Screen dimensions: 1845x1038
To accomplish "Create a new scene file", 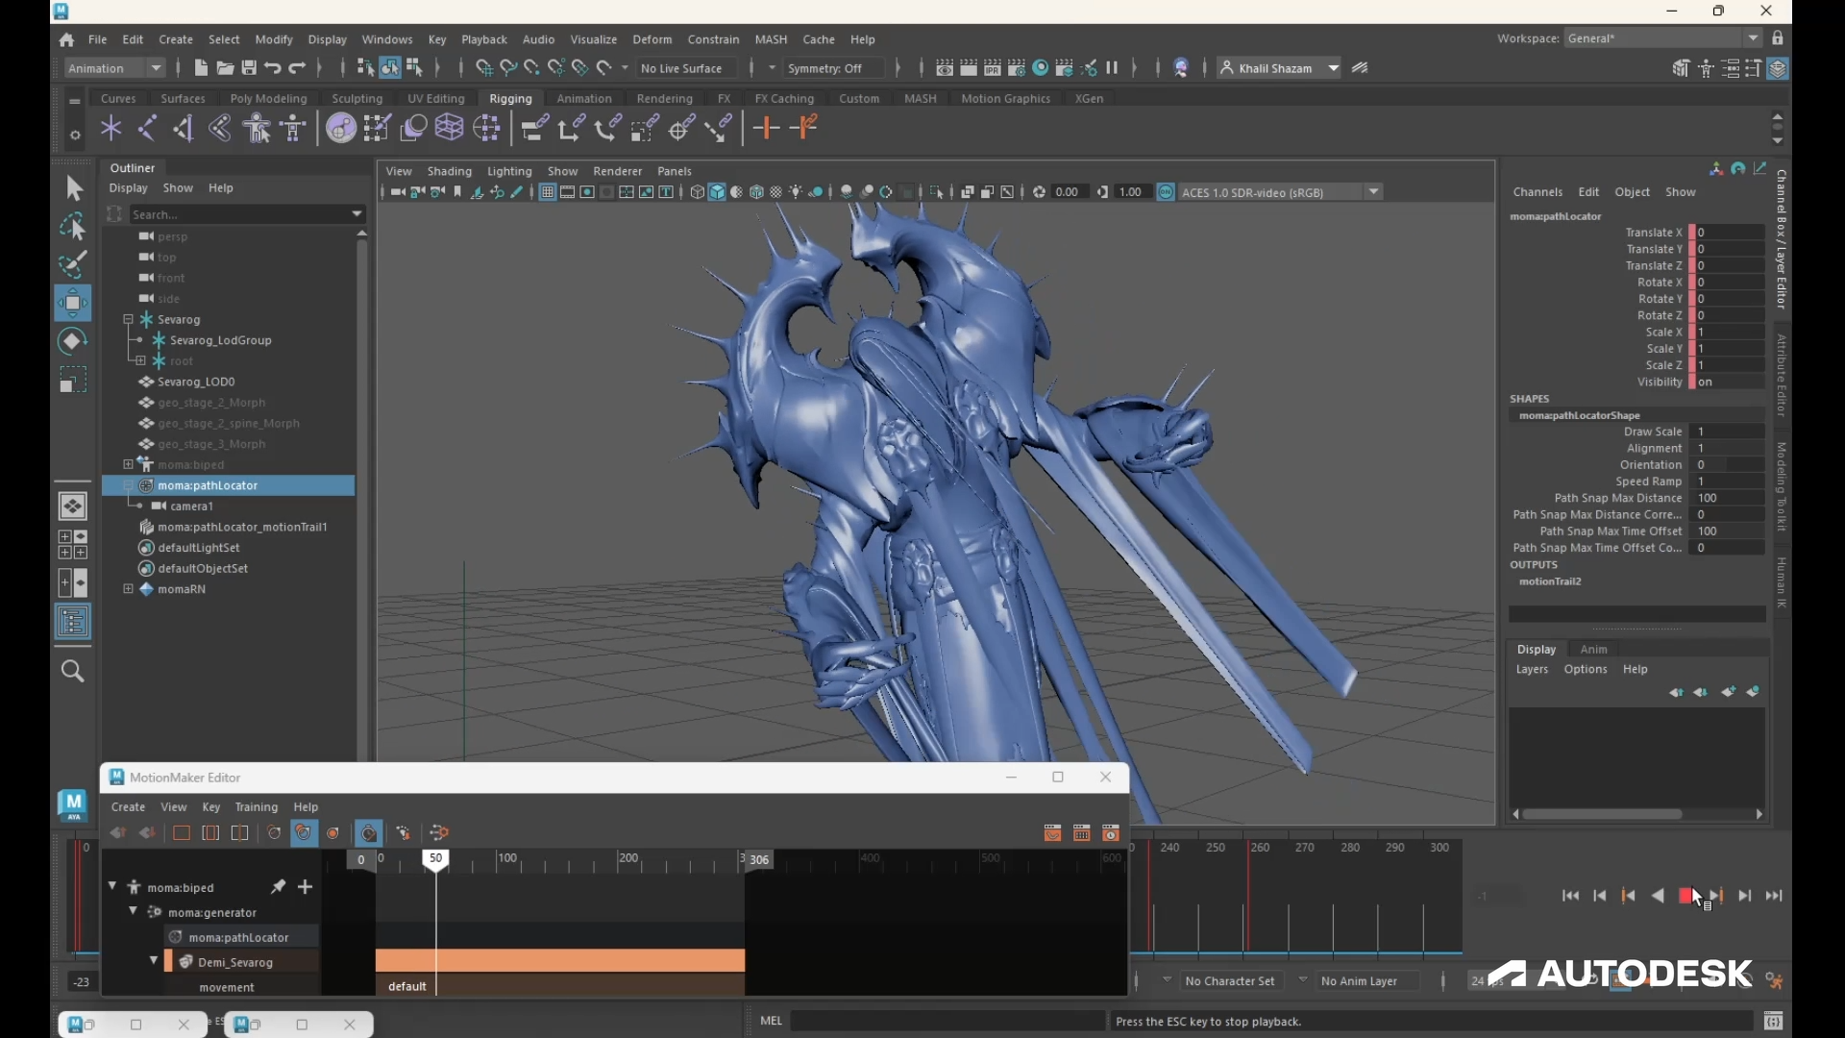I will 201,68.
